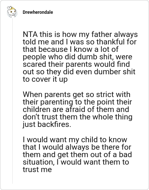This screenshot has height=190, width=149.
Task: Click the phrase "children are afraid of them"
Action: tap(69, 109)
